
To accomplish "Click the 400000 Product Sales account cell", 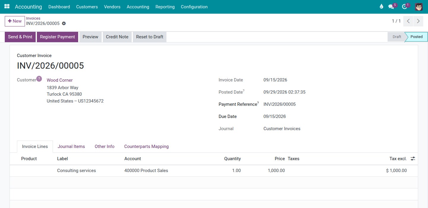I will tap(146, 171).
